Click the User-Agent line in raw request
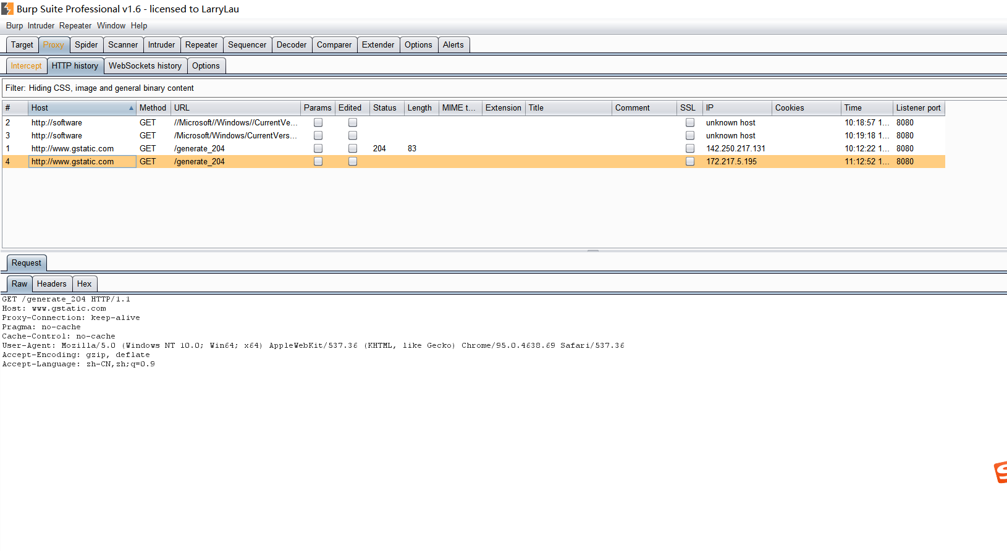 (313, 345)
